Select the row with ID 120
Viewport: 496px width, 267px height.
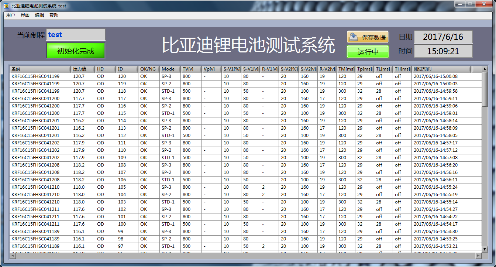click(x=122, y=76)
